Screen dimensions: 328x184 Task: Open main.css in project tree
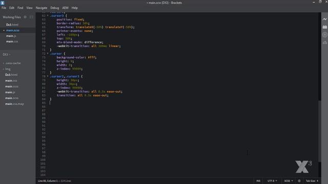coord(11,81)
